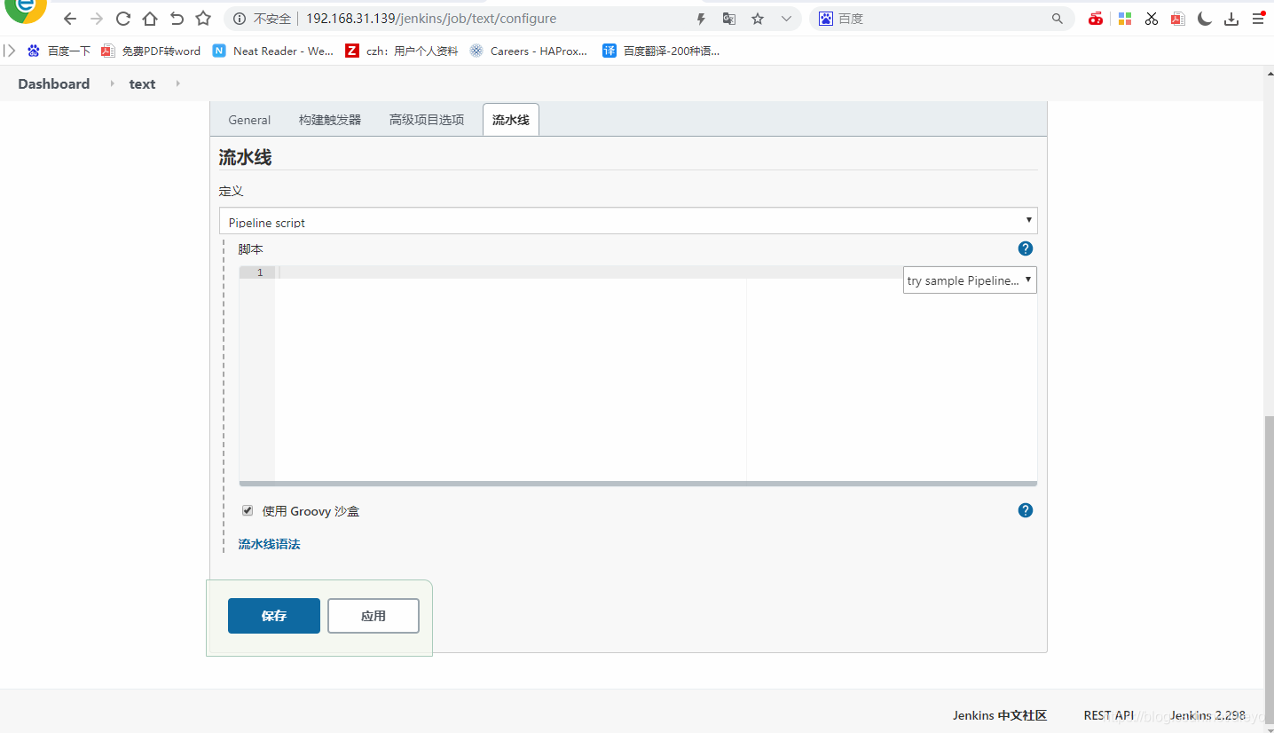Expand address bar history dropdown arrow
1274x733 pixels.
pyautogui.click(x=786, y=19)
